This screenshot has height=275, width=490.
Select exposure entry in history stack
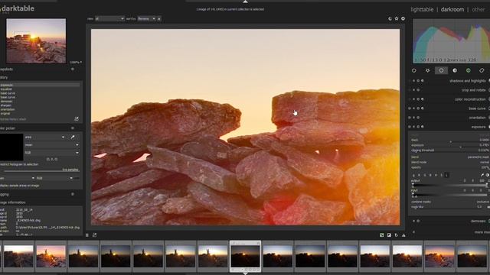click(40, 85)
